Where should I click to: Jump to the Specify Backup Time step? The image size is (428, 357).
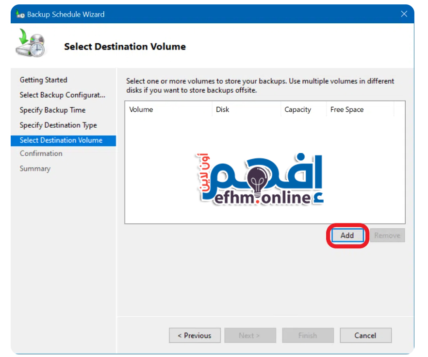coord(52,110)
